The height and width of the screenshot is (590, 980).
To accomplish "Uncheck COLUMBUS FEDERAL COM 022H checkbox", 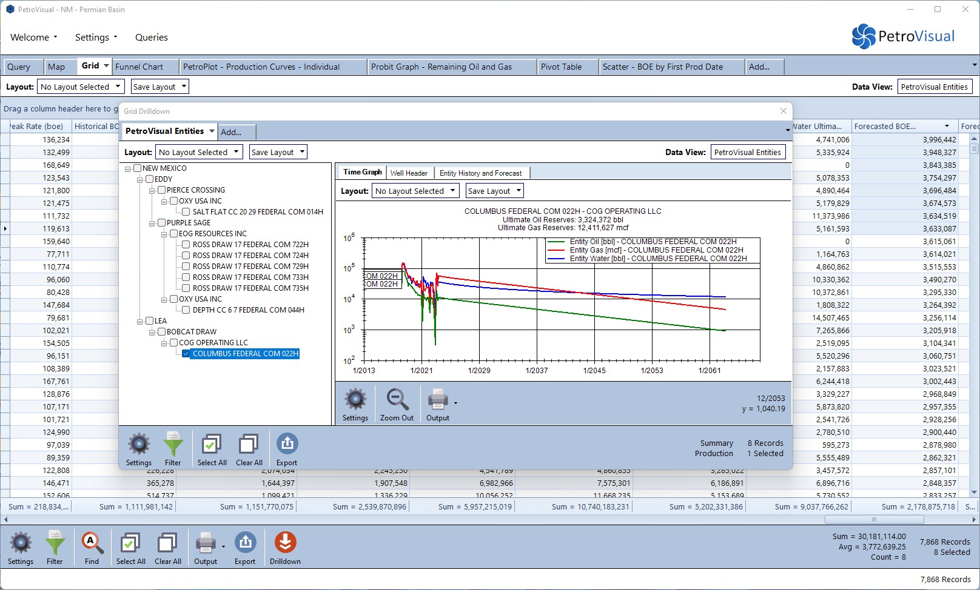I will [x=186, y=354].
